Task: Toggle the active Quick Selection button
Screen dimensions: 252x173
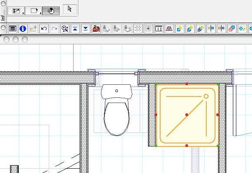Action: point(51,11)
